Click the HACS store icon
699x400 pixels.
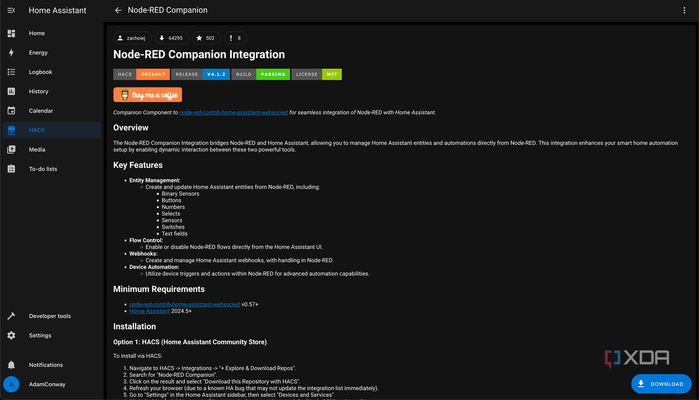click(x=11, y=130)
